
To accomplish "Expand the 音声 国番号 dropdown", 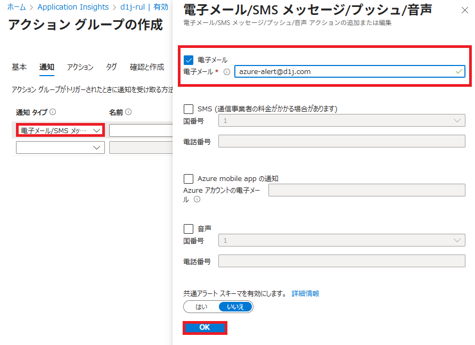I will coord(342,241).
